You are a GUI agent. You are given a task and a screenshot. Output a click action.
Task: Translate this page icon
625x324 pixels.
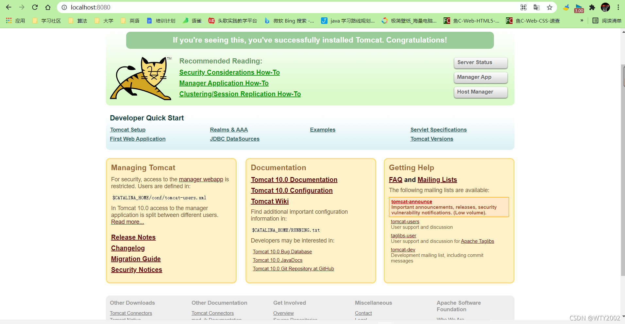coord(536,7)
